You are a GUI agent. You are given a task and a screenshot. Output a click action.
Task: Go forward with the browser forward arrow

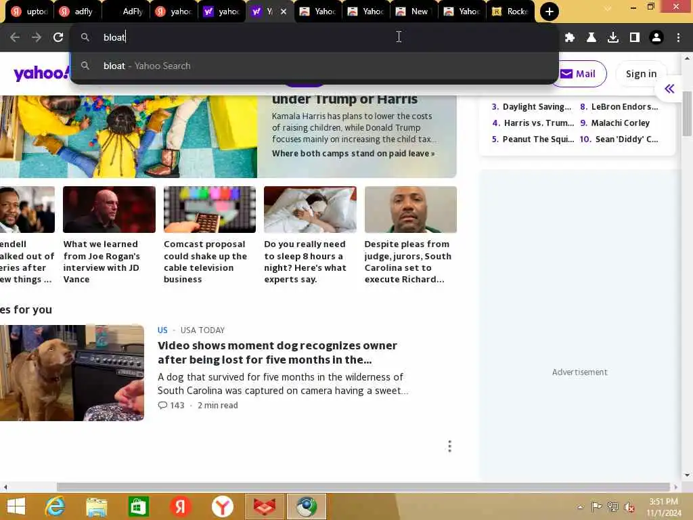(37, 38)
